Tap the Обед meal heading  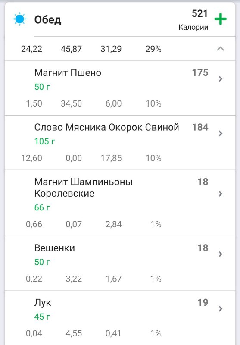click(48, 20)
